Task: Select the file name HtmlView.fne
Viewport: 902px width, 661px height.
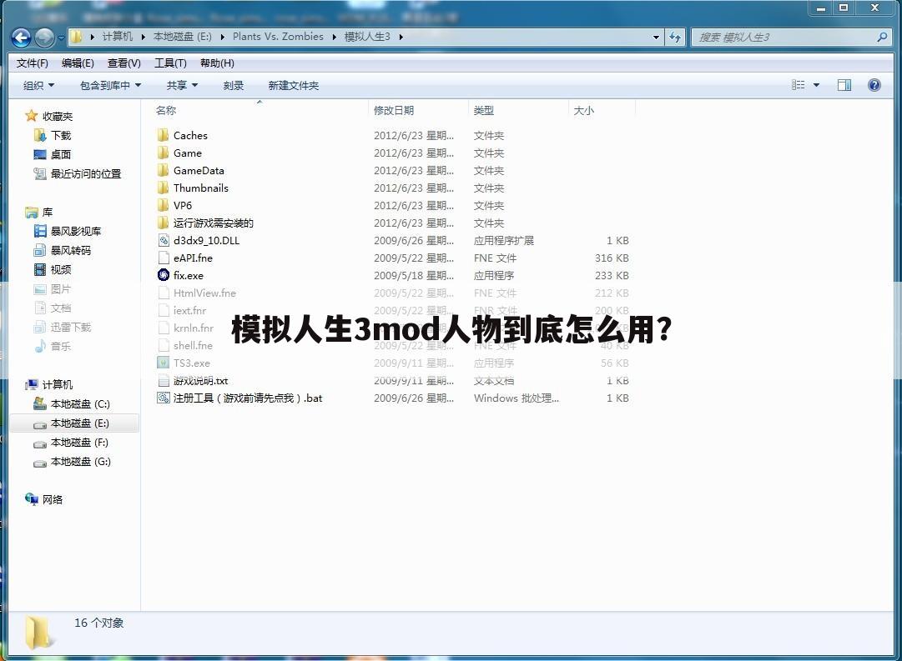Action: pos(204,293)
